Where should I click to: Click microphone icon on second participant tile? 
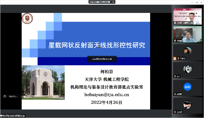click(x=175, y=41)
